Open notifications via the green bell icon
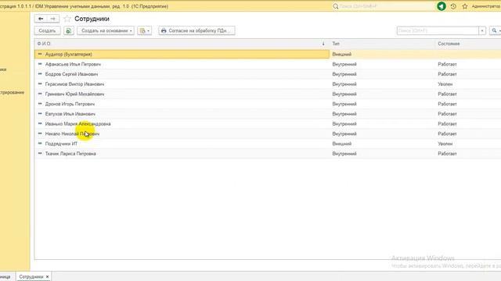 click(x=442, y=6)
